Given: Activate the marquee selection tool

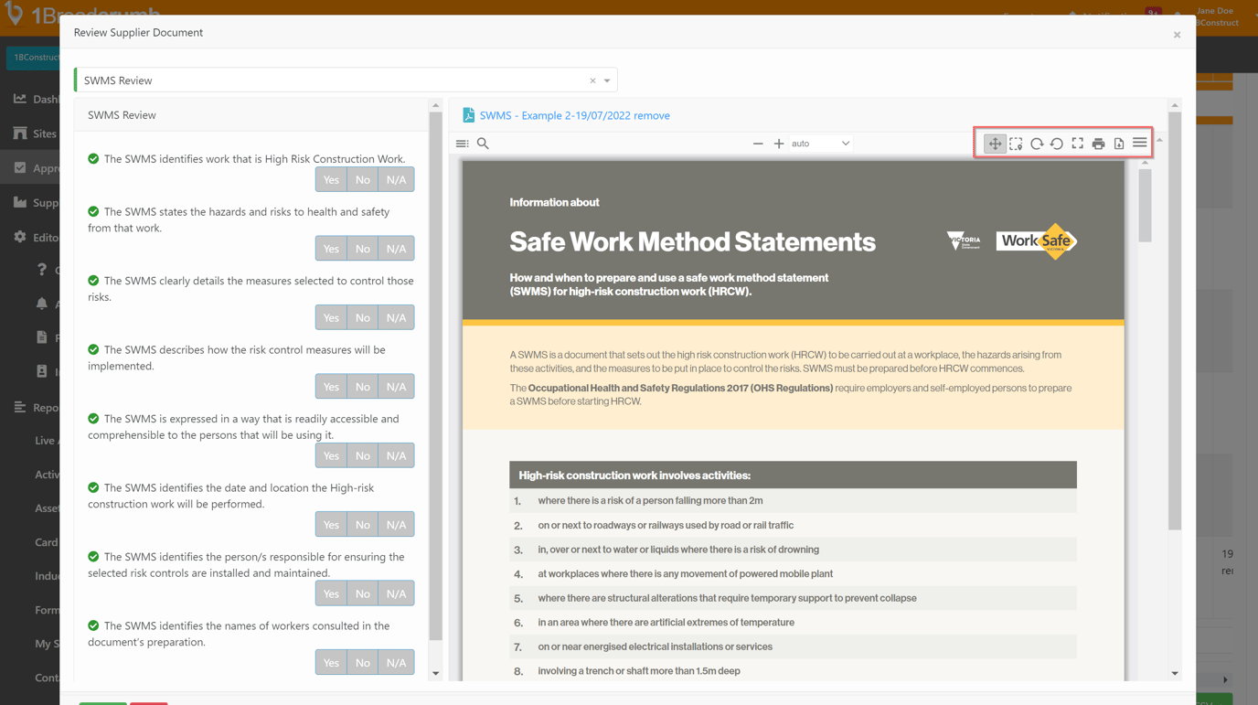Looking at the screenshot, I should click(x=1016, y=144).
